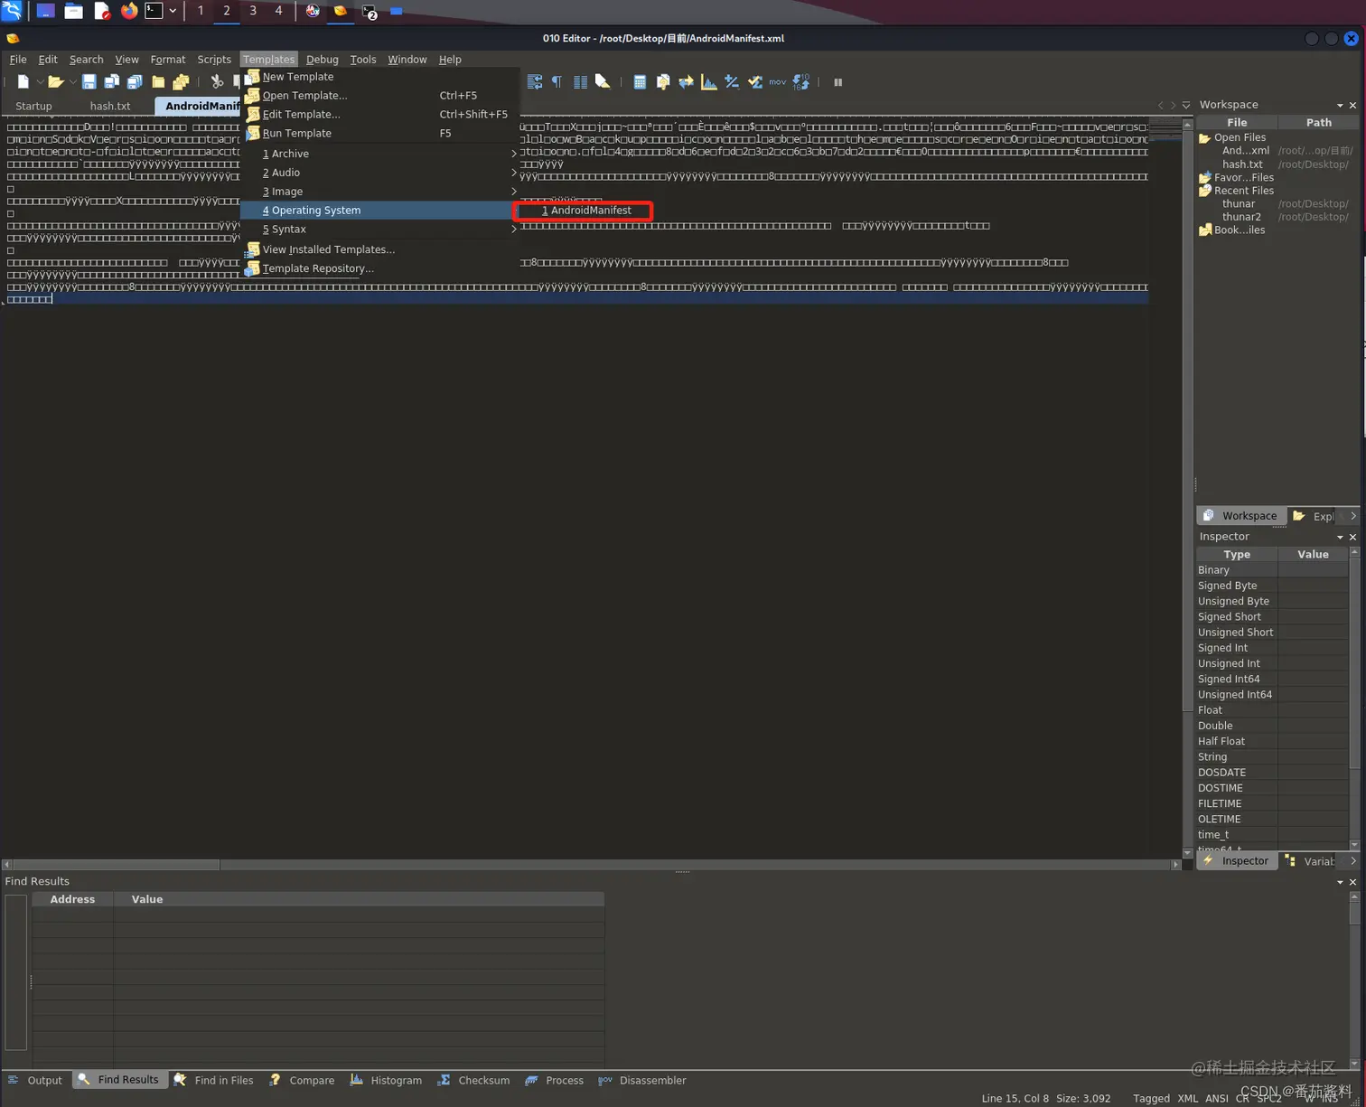Image resolution: width=1366 pixels, height=1107 pixels.
Task: Switch to the Histogram panel tab
Action: tap(386, 1081)
